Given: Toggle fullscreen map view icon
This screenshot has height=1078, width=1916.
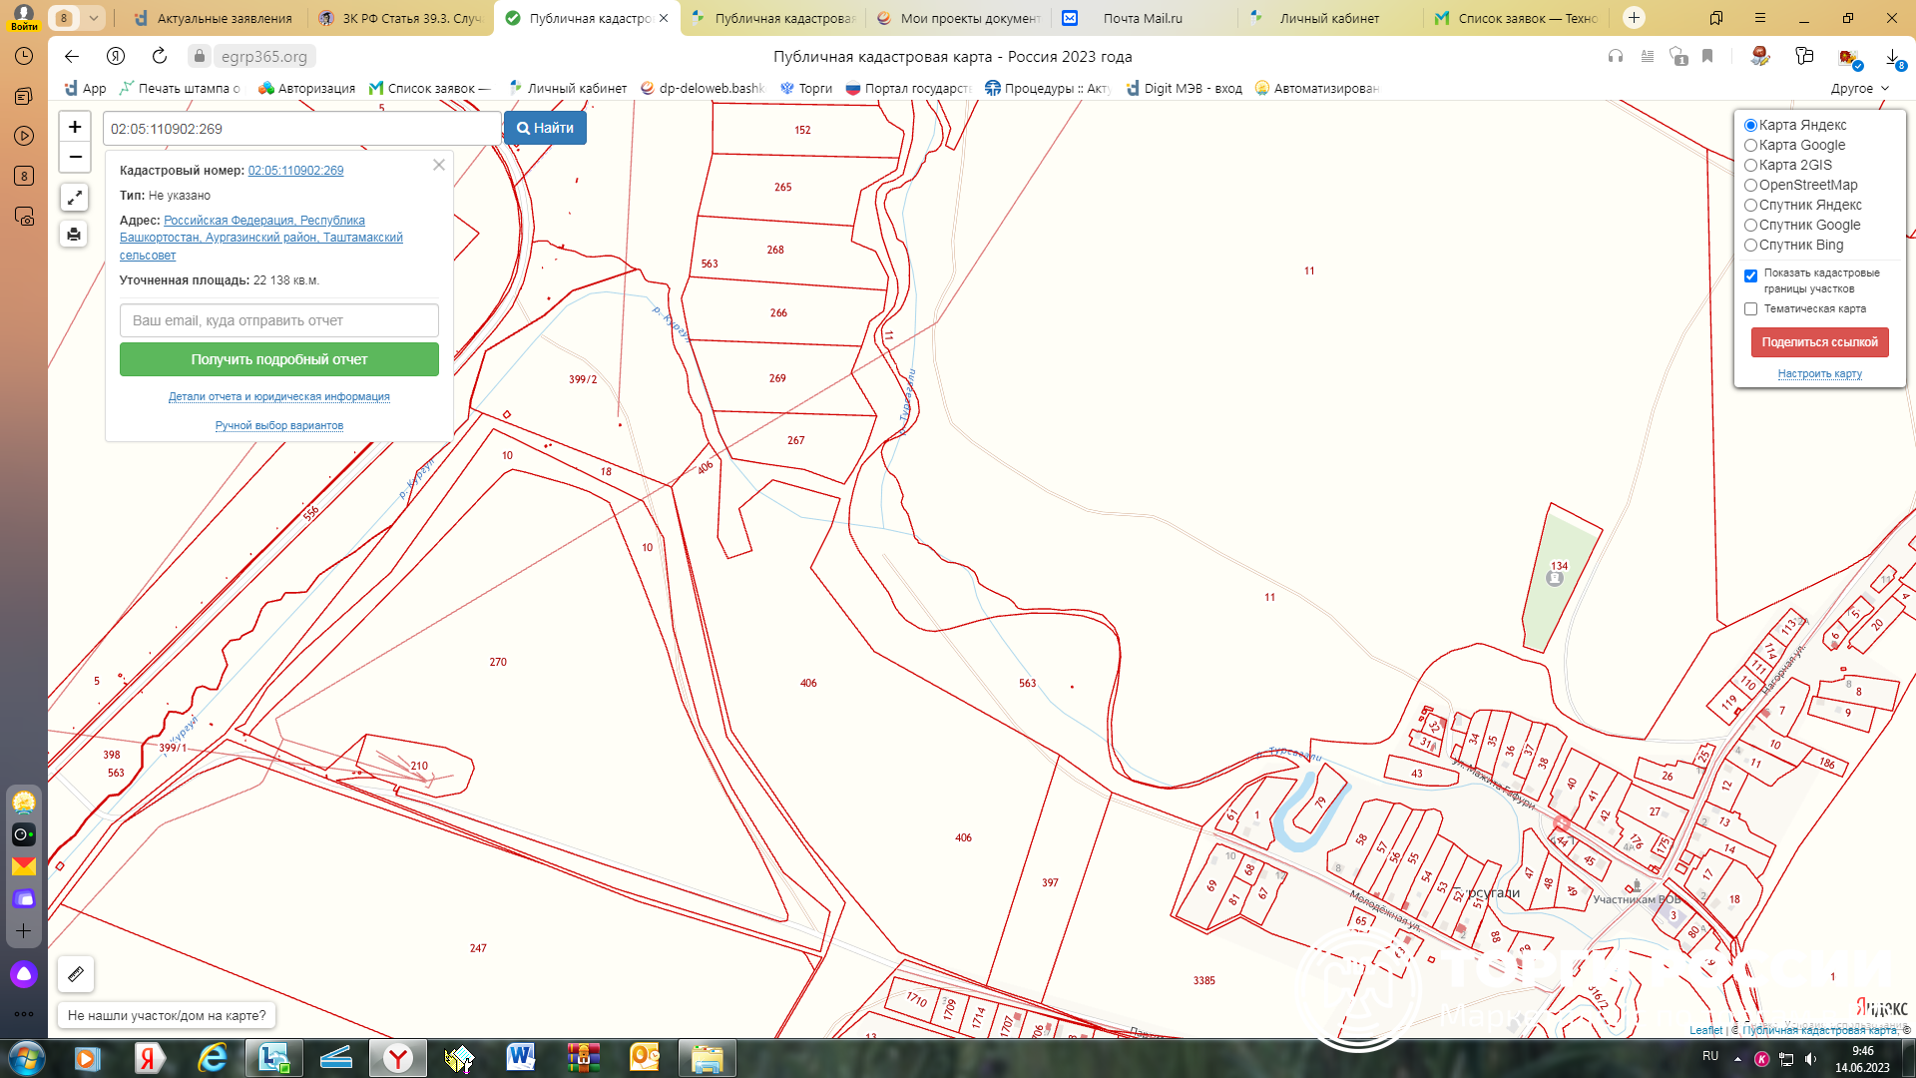Looking at the screenshot, I should click(74, 198).
